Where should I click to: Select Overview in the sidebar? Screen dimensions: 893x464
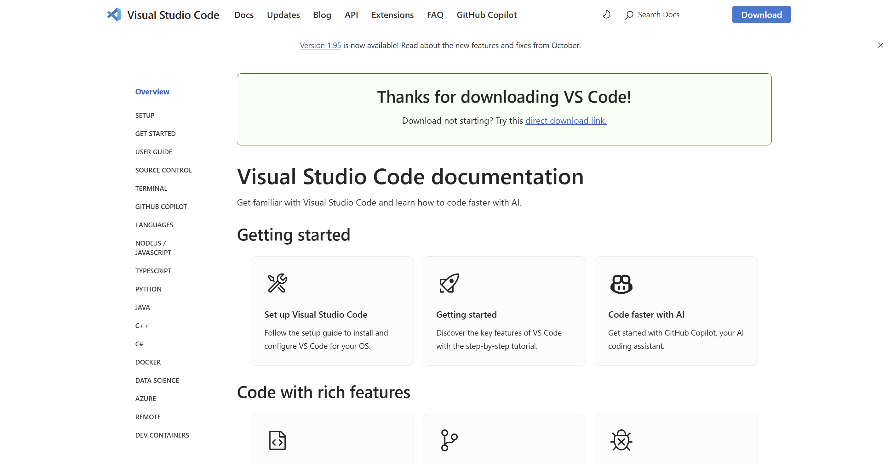coord(152,92)
